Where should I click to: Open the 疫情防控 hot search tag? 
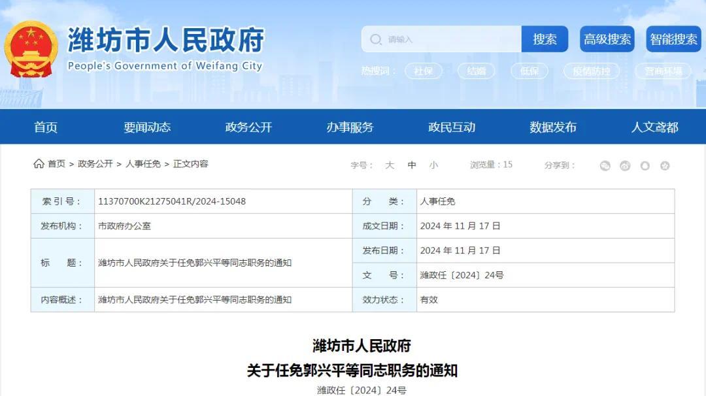coord(591,72)
